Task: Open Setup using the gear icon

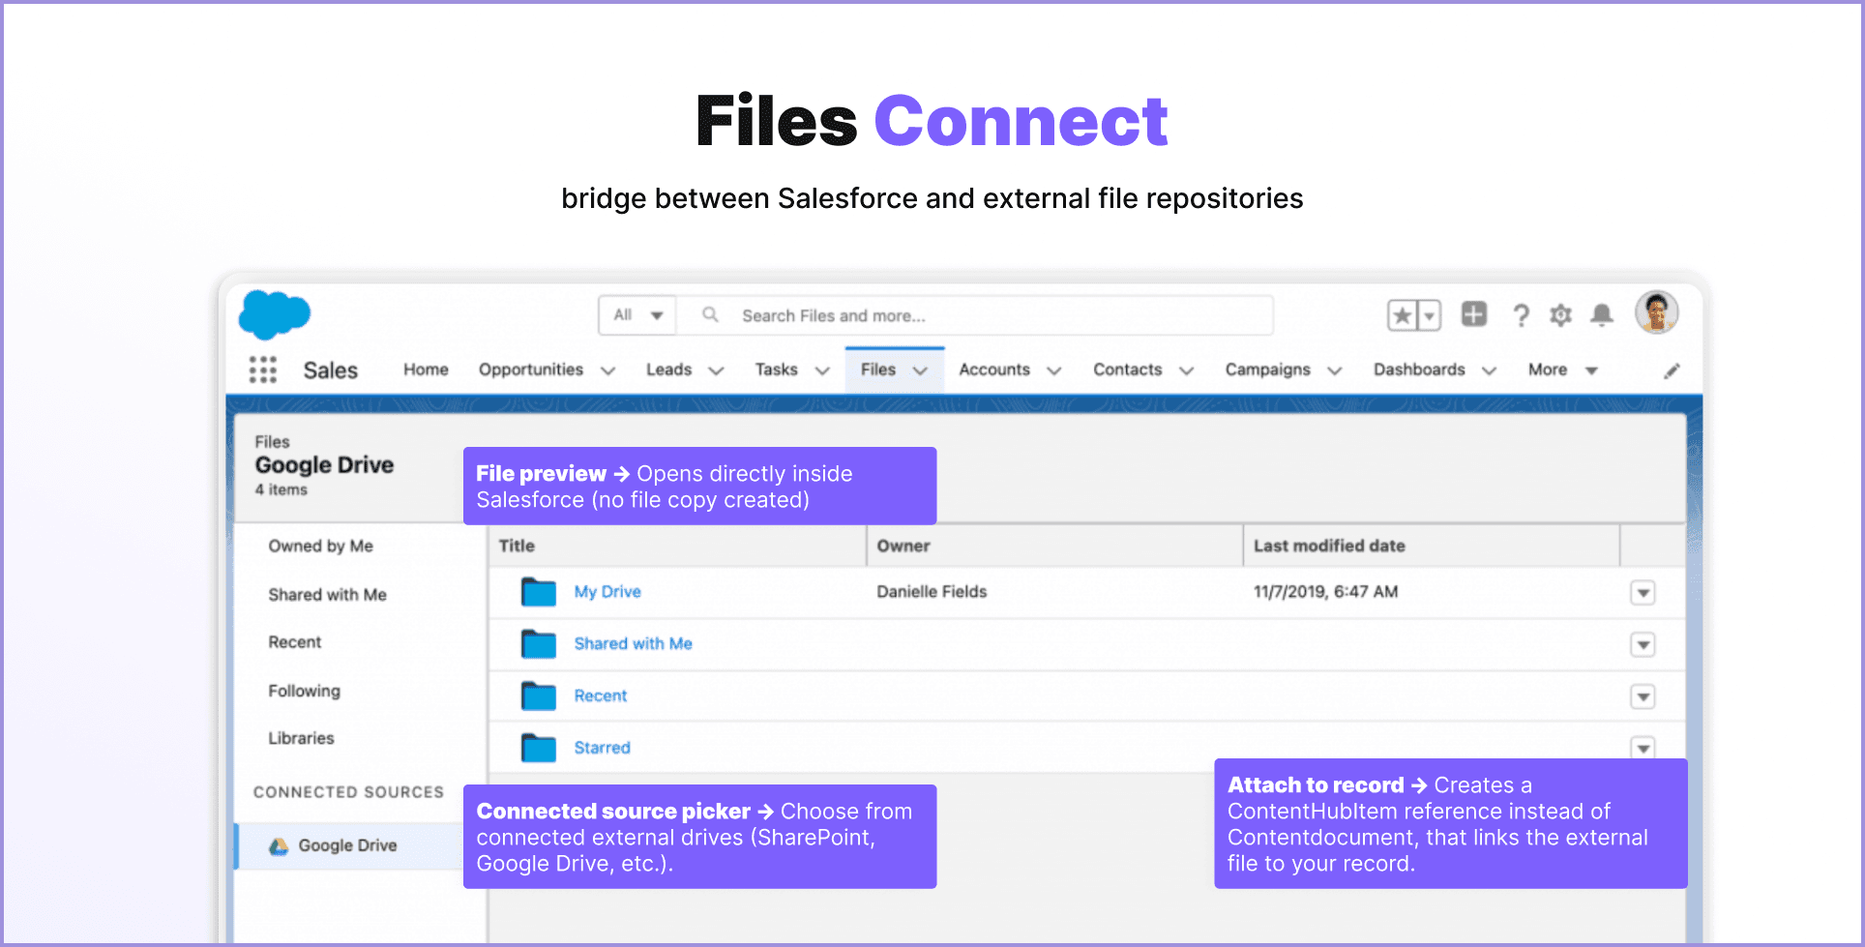Action: click(1560, 314)
